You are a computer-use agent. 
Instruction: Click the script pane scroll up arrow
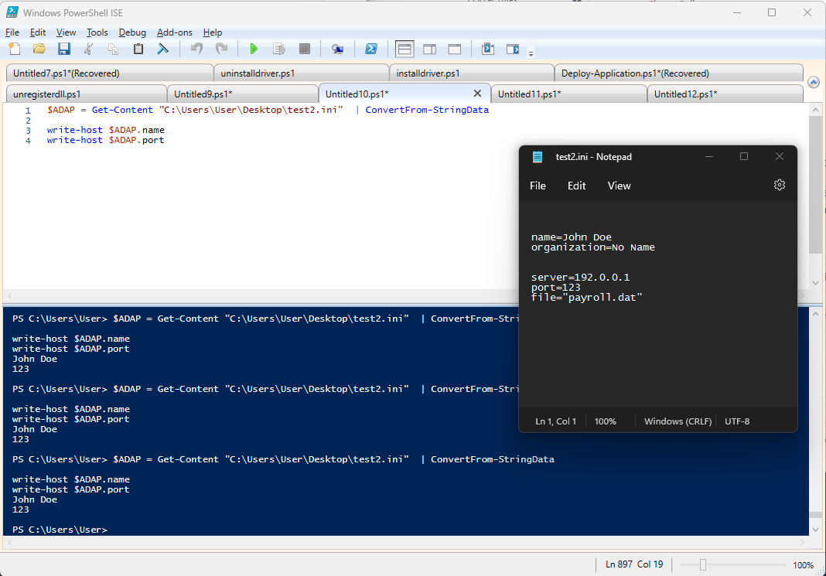pos(815,110)
